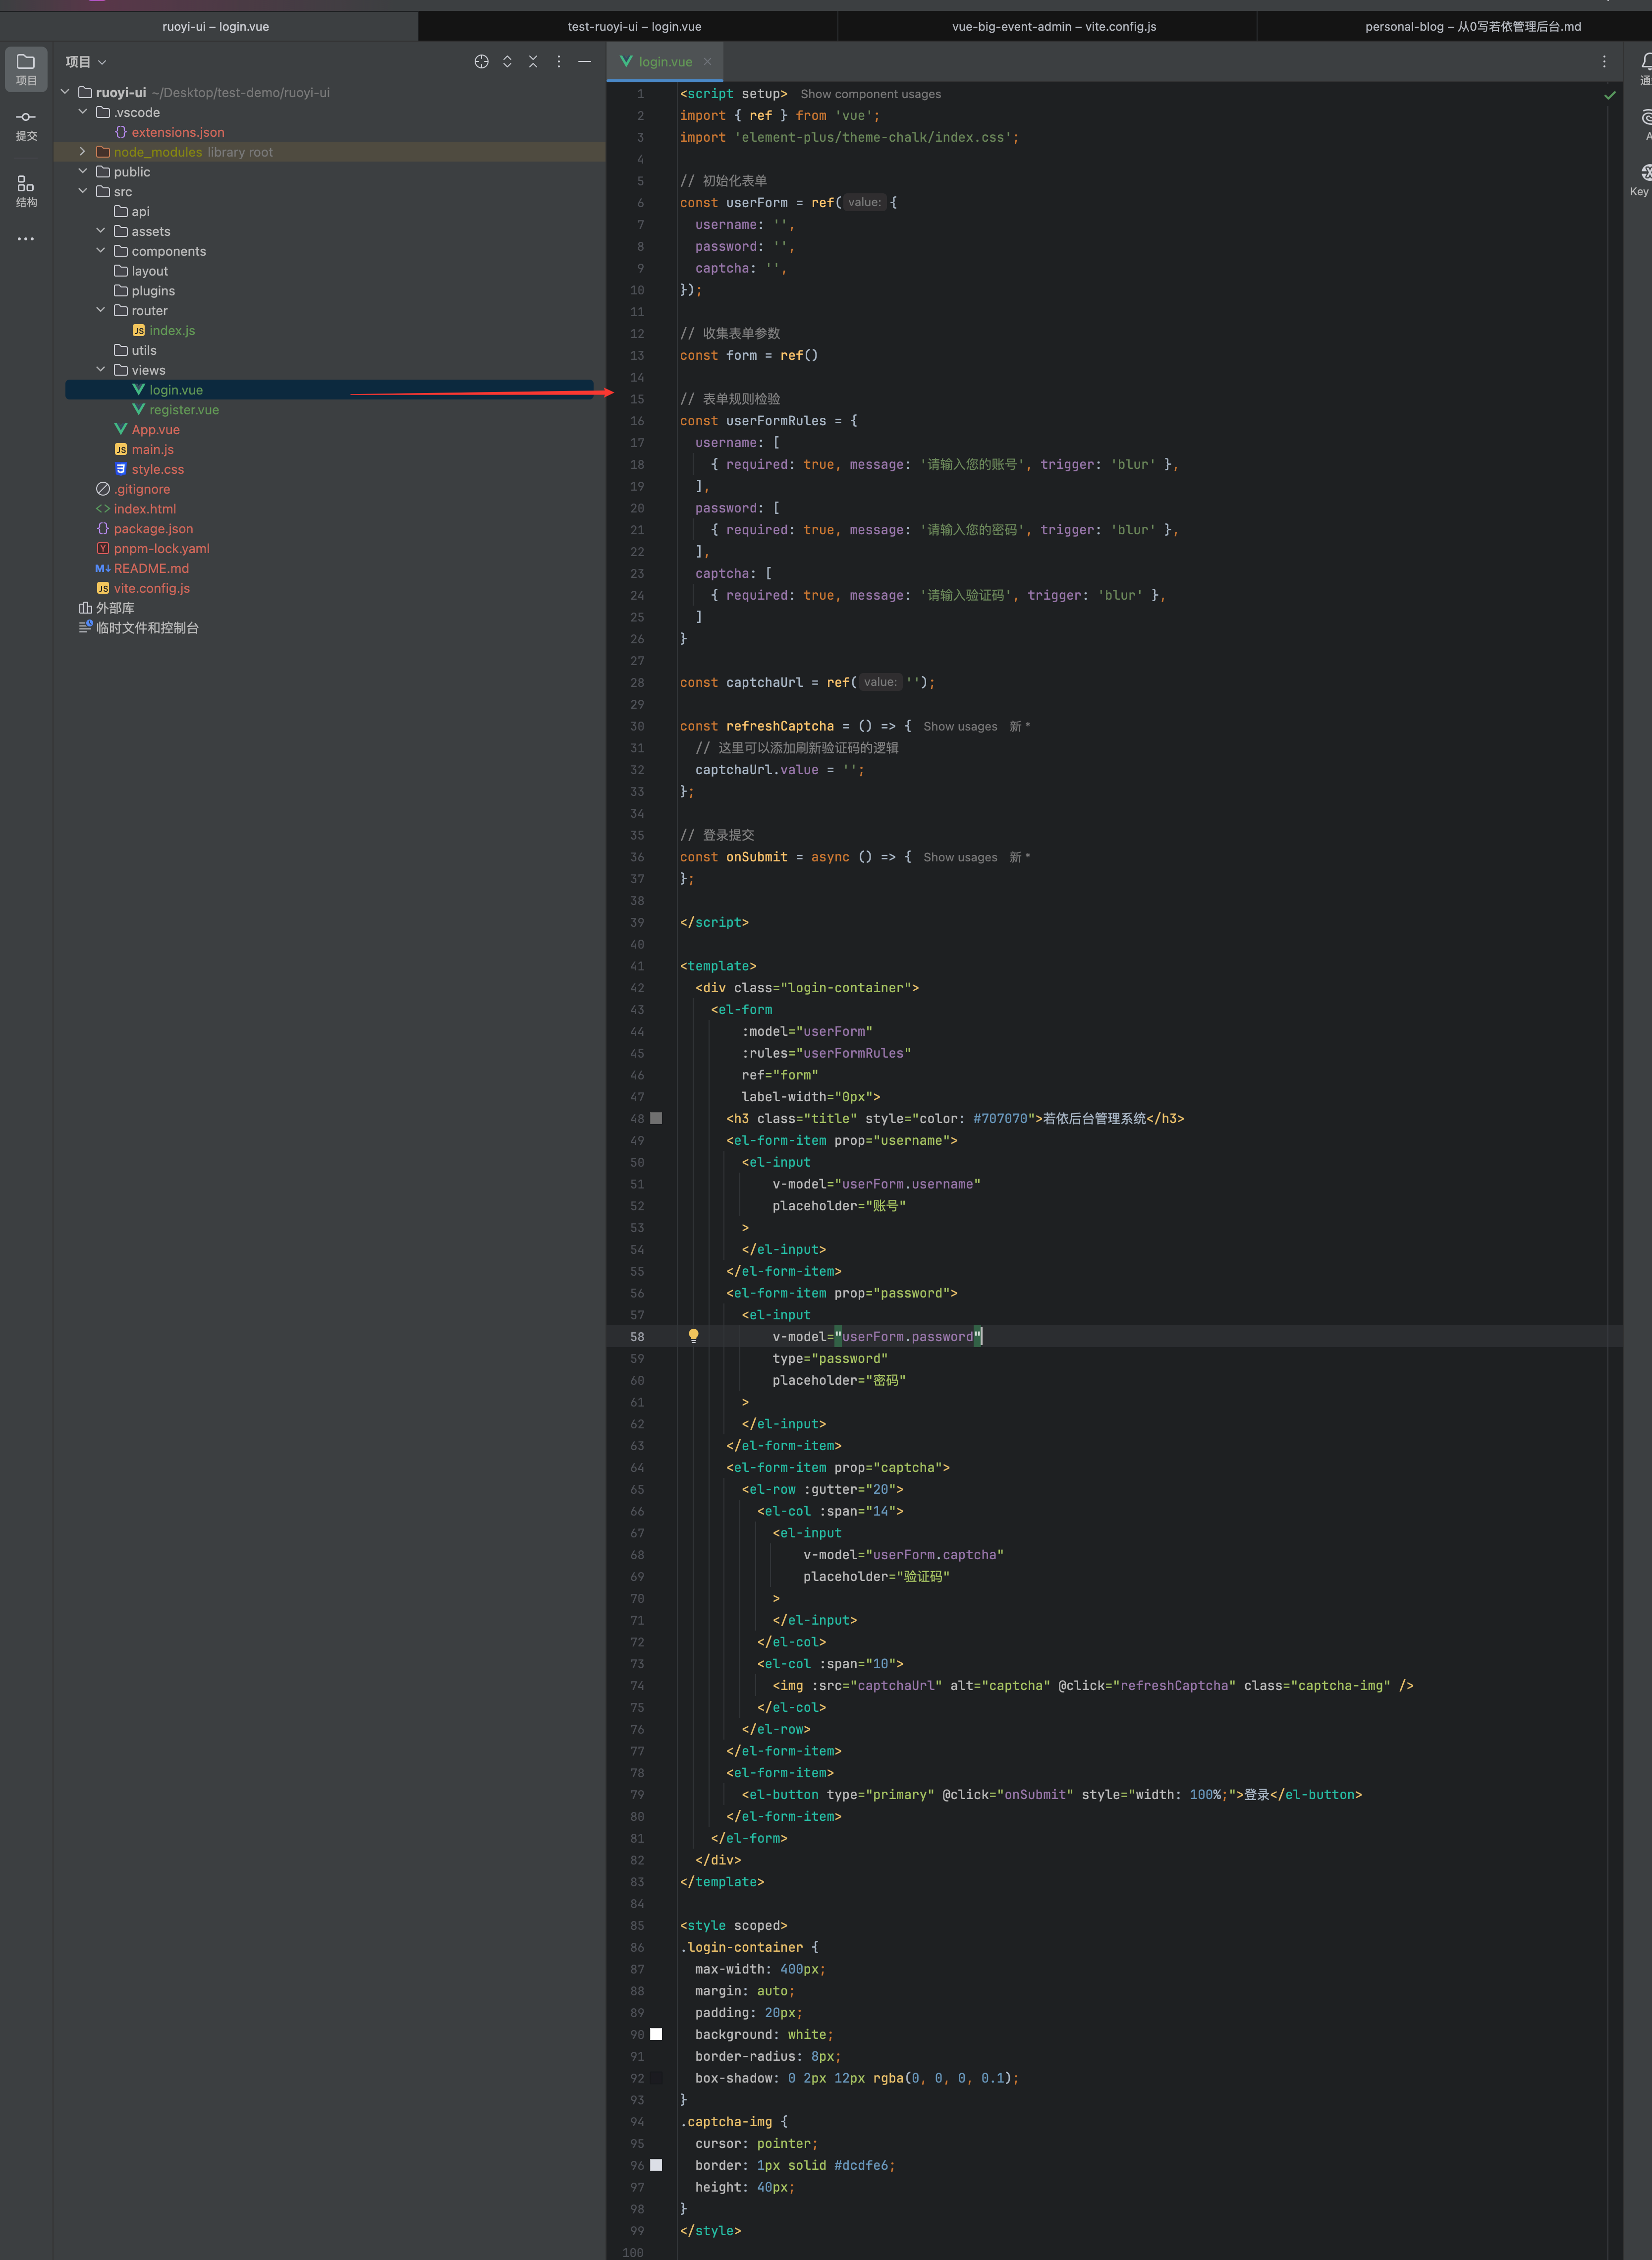Open the project panel options kebab menu
Image resolution: width=1652 pixels, height=2260 pixels.
[559, 62]
